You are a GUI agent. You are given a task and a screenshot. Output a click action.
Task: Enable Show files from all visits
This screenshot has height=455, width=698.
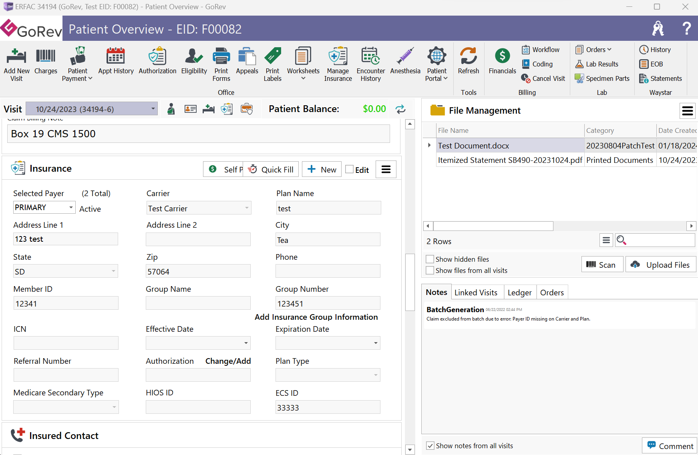[430, 270]
